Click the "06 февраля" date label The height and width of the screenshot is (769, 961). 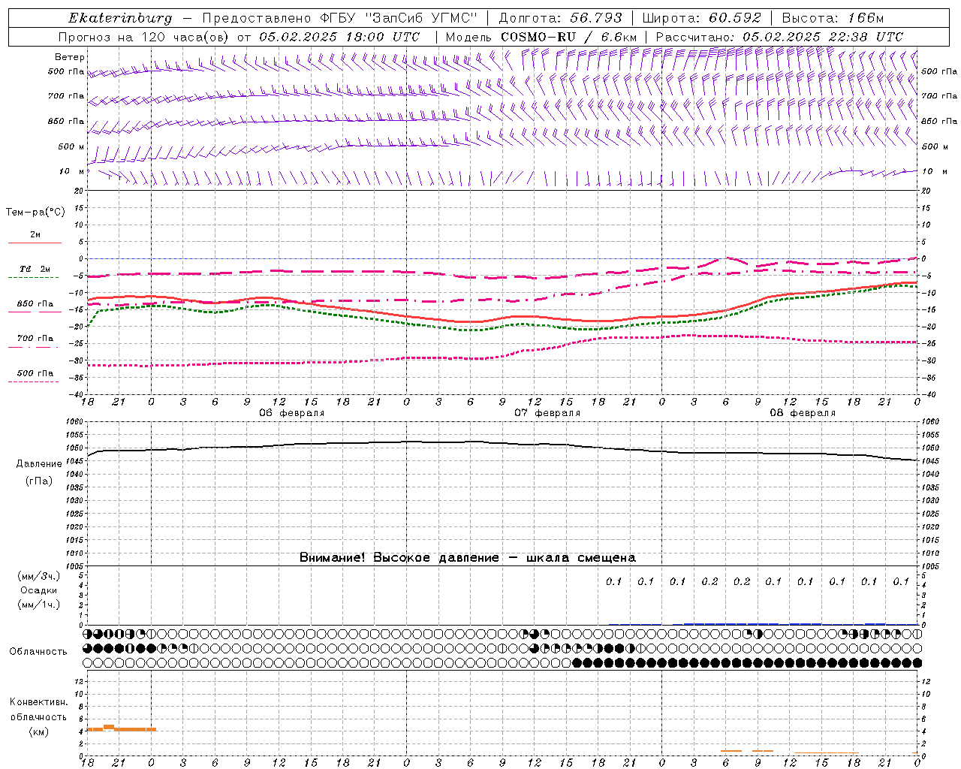tap(292, 413)
